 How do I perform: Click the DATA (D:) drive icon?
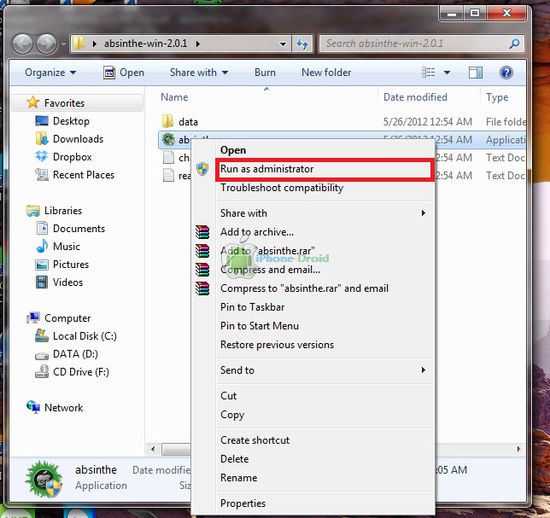pos(41,355)
